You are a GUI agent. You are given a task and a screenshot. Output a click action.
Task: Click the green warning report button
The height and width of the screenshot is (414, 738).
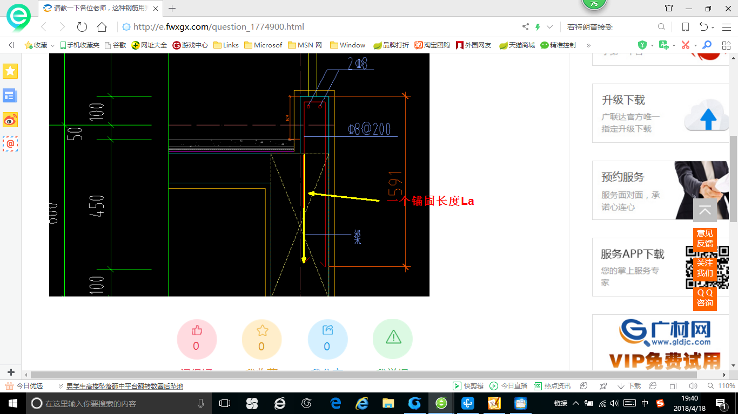(x=393, y=340)
